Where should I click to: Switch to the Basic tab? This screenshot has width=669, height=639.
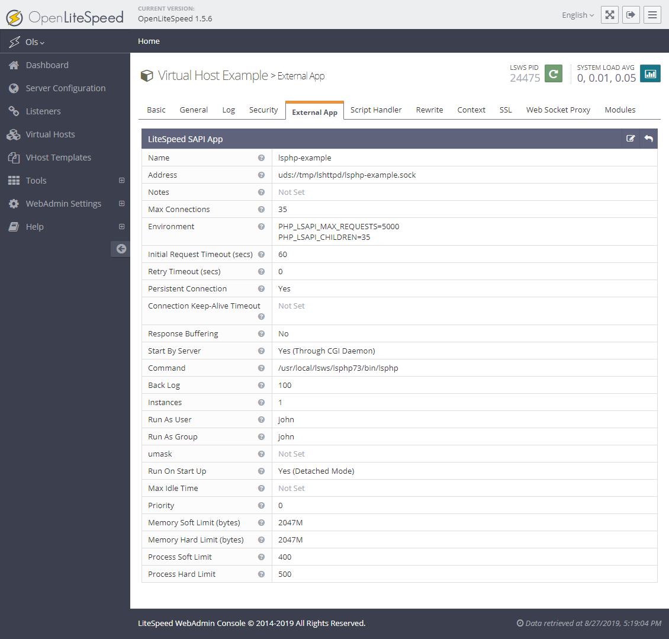156,110
